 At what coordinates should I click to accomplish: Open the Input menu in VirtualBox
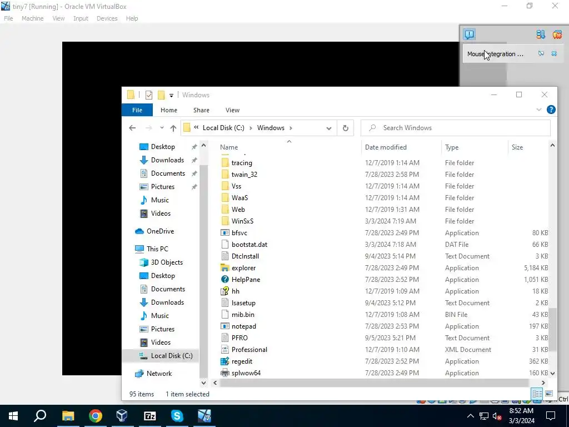click(81, 18)
